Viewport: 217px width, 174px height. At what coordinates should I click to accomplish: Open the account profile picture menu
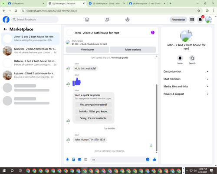click(208, 20)
